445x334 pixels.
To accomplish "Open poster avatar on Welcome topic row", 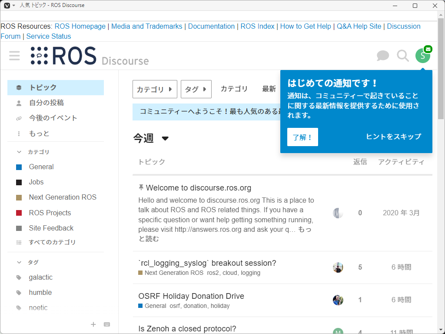I will tap(338, 213).
